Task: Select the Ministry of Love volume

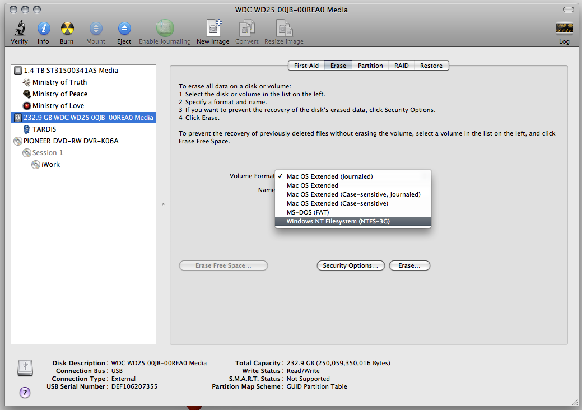Action: pos(83,106)
